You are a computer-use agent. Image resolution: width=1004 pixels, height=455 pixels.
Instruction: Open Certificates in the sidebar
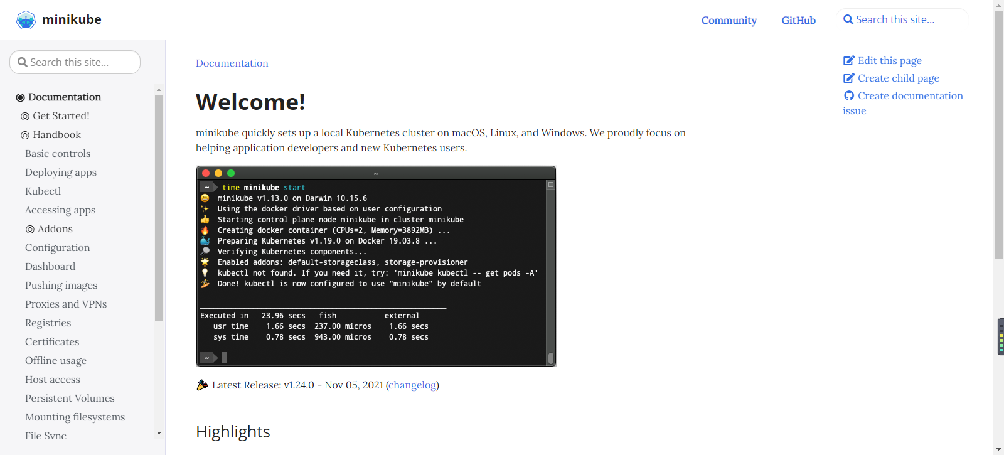tap(52, 341)
